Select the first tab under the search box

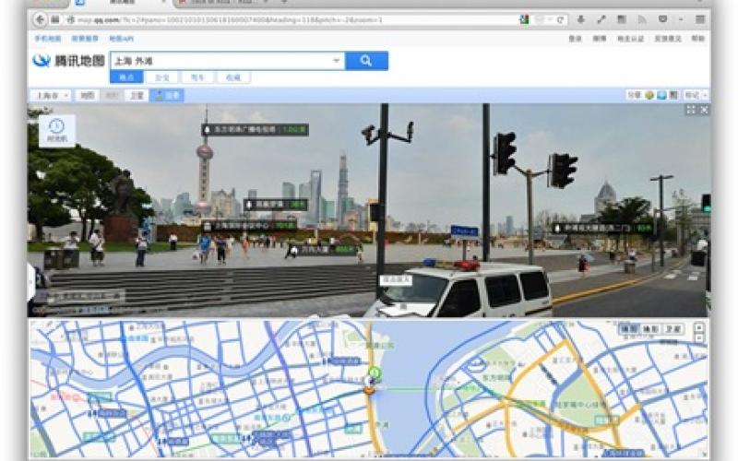tap(127, 77)
